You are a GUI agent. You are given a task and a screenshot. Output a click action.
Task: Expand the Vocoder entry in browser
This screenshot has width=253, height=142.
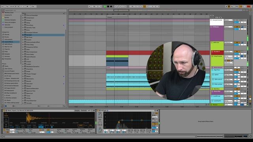pos(23,103)
